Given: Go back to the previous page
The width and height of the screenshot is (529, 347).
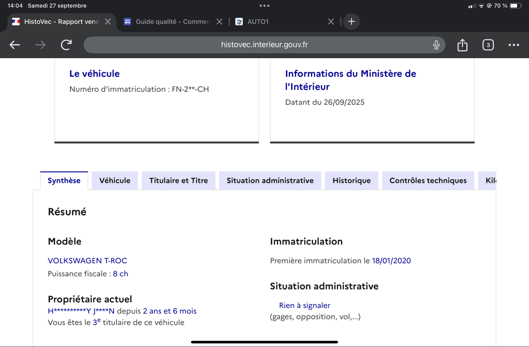Looking at the screenshot, I should tap(15, 45).
